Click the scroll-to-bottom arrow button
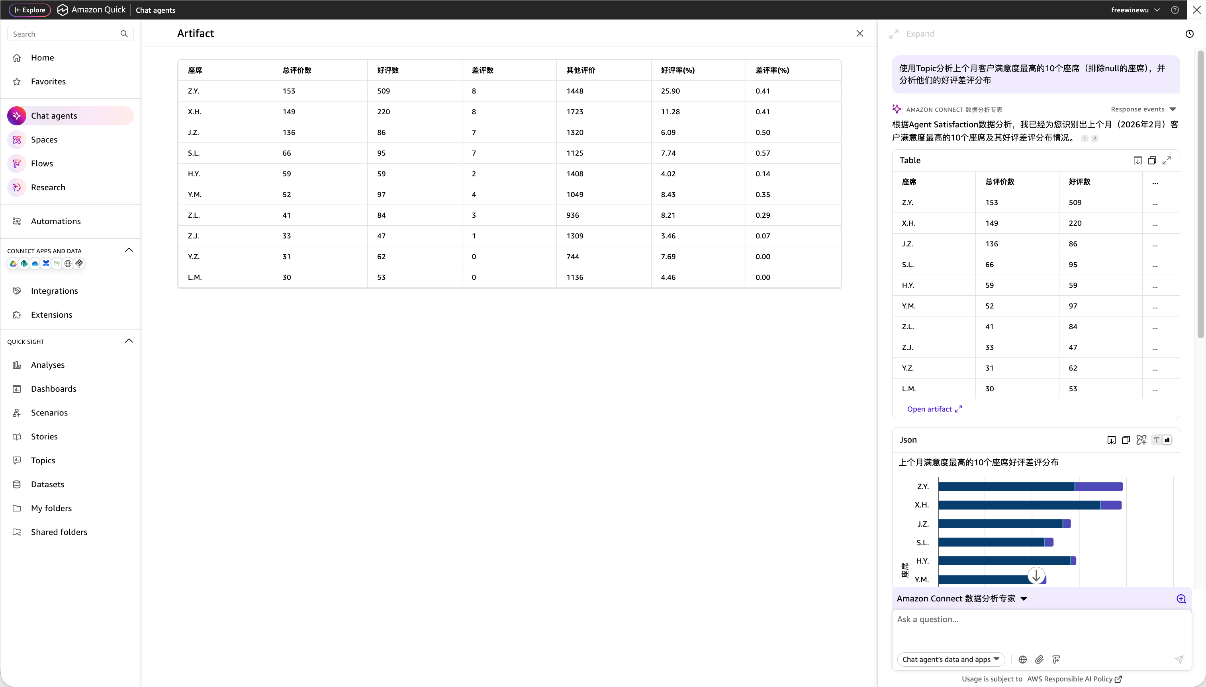Viewport: 1206px width, 687px height. pos(1036,576)
